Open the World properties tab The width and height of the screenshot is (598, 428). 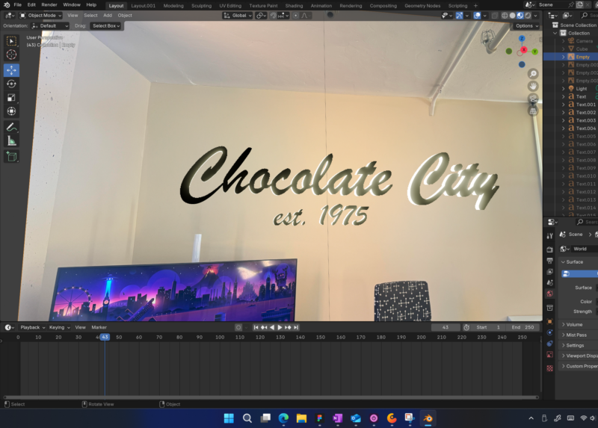click(549, 294)
